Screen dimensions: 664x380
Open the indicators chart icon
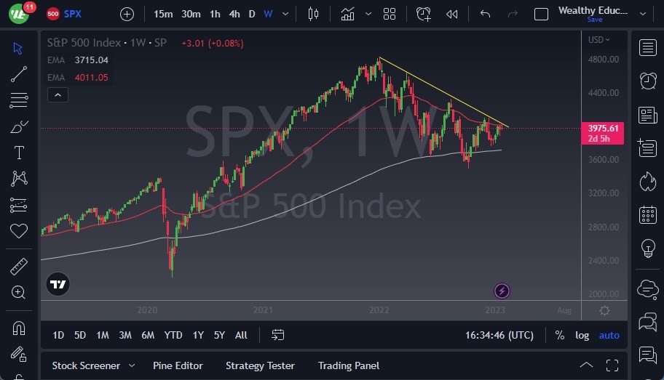[348, 14]
